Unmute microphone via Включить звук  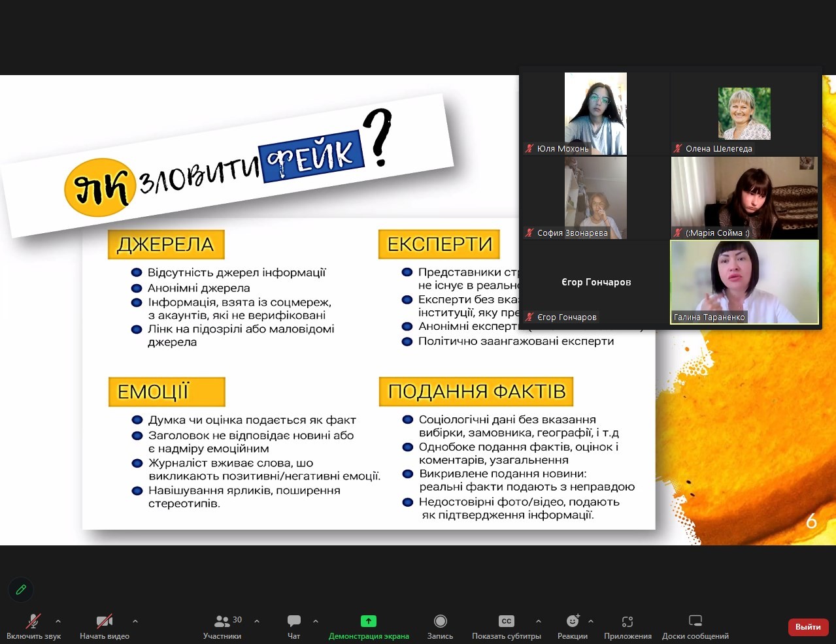click(x=33, y=626)
